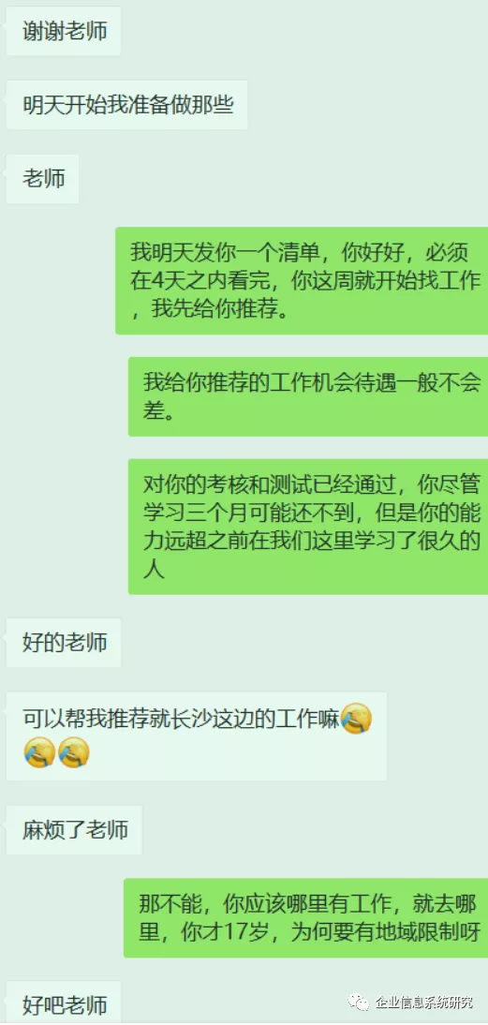Click green message about 工作机会待遇
Screen dimensions: 488x1025
308,396
